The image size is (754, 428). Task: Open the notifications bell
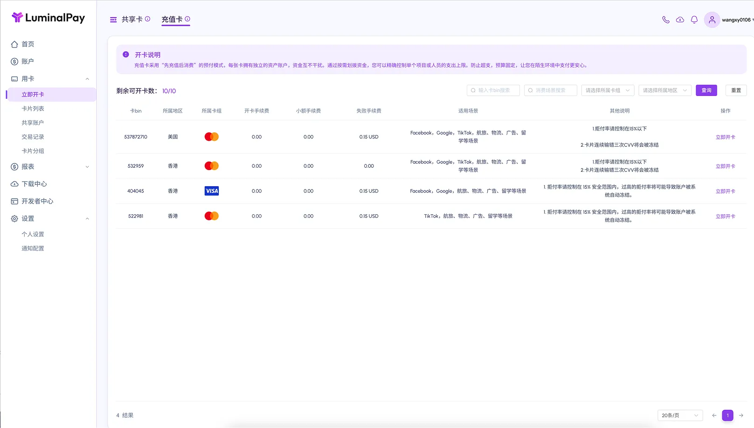[694, 20]
